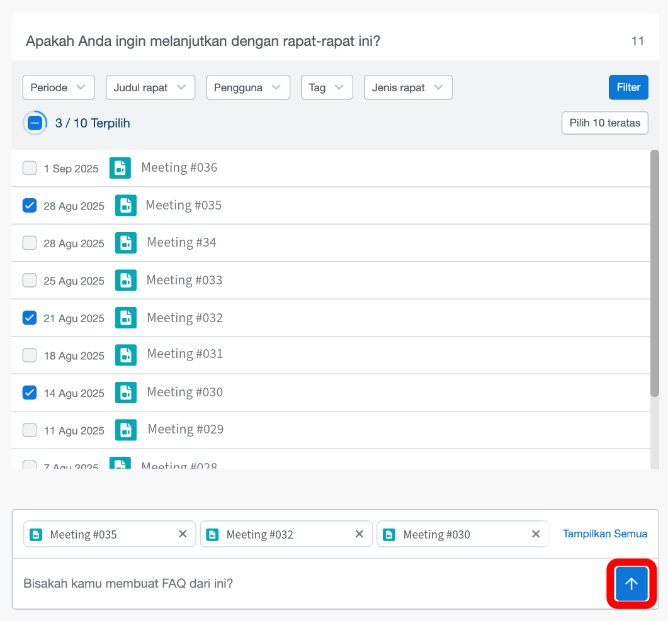Click the vertical scrollbar of meeting list
Image resolution: width=668 pixels, height=621 pixels.
point(655,273)
